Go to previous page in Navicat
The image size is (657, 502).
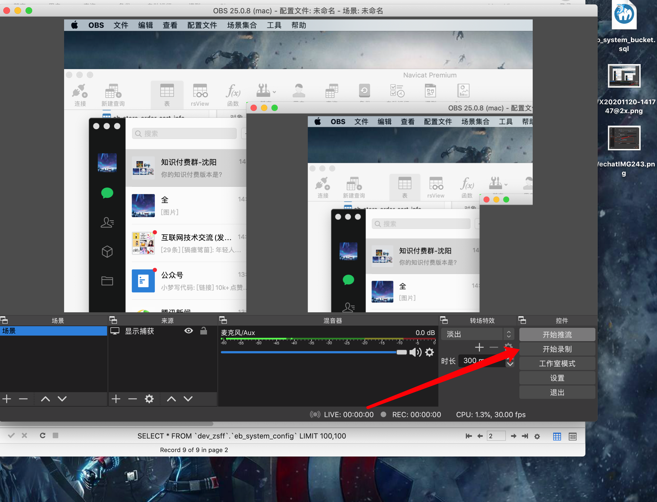(480, 436)
